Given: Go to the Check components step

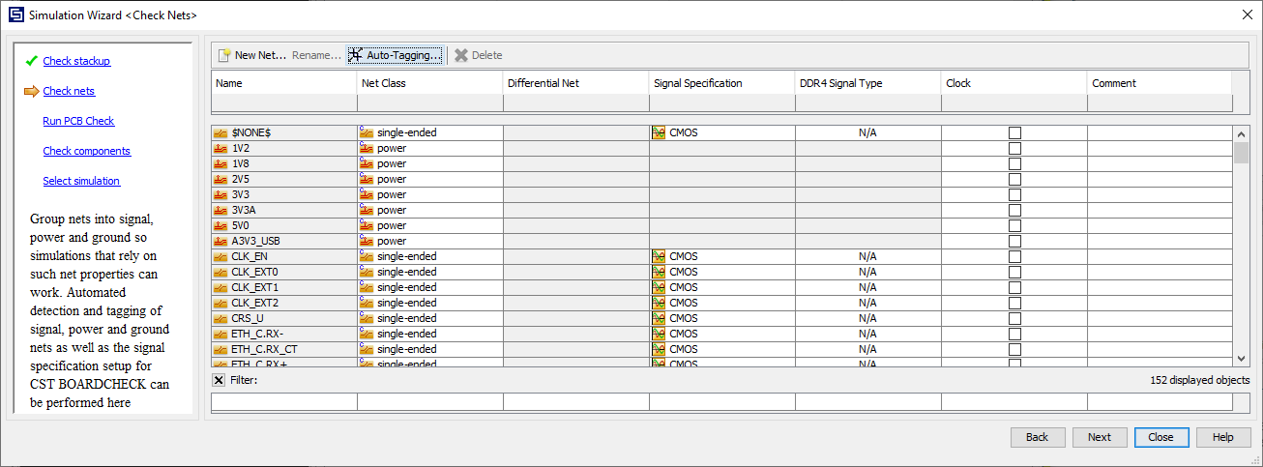Looking at the screenshot, I should tap(86, 151).
